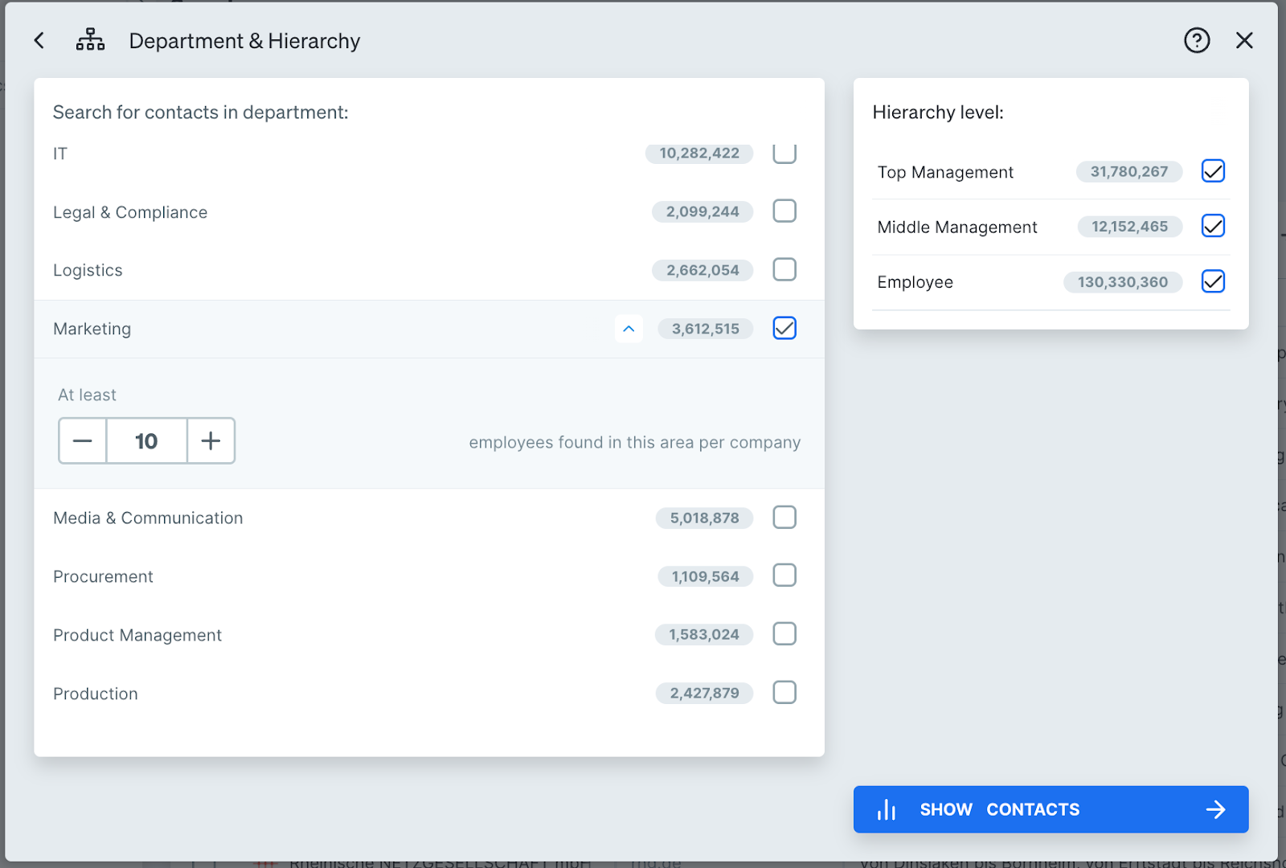Image resolution: width=1286 pixels, height=868 pixels.
Task: Click the Department & Hierarchy org-chart icon
Action: click(90, 40)
